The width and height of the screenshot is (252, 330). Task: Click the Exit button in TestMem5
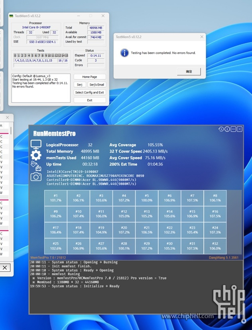click(x=90, y=100)
